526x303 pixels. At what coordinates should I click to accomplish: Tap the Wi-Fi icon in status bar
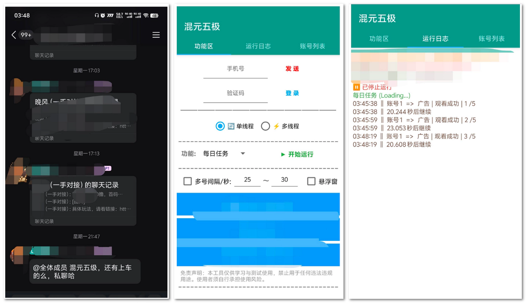[146, 16]
